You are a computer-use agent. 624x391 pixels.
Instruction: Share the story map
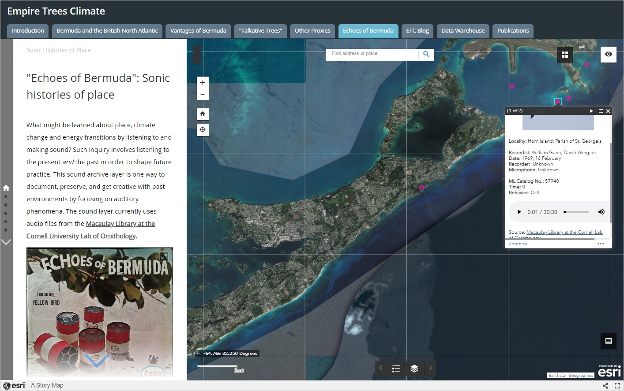tap(605, 386)
